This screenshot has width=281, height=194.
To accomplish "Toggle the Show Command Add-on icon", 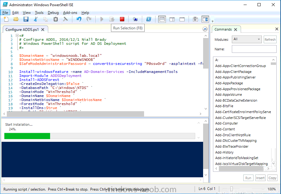I will pos(205,19).
